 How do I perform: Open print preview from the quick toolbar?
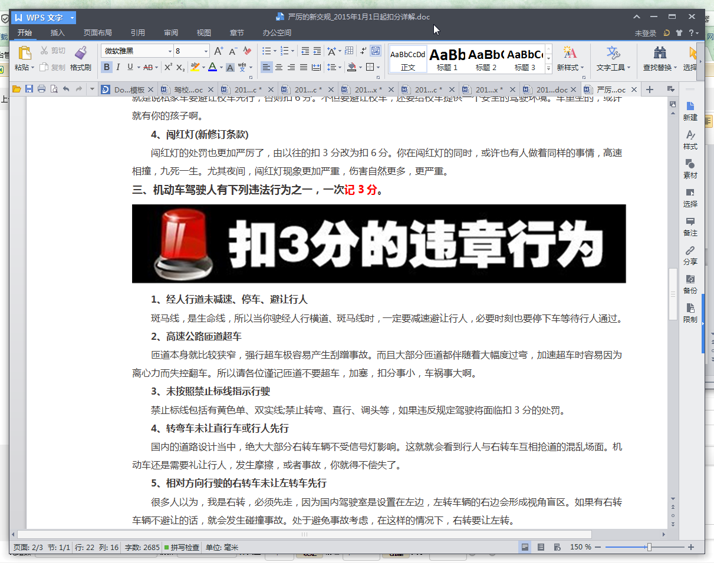(x=54, y=90)
